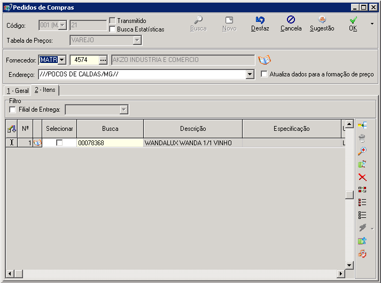Click the Desfaz undo button
This screenshot has width=381, height=283.
point(260,23)
